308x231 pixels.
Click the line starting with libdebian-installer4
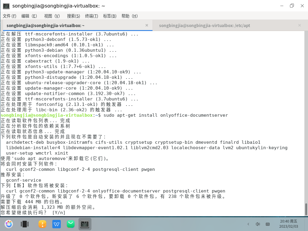(x=147, y=148)
